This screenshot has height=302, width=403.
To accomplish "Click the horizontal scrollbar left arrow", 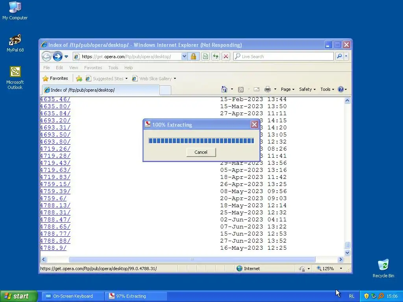I will click(44, 260).
